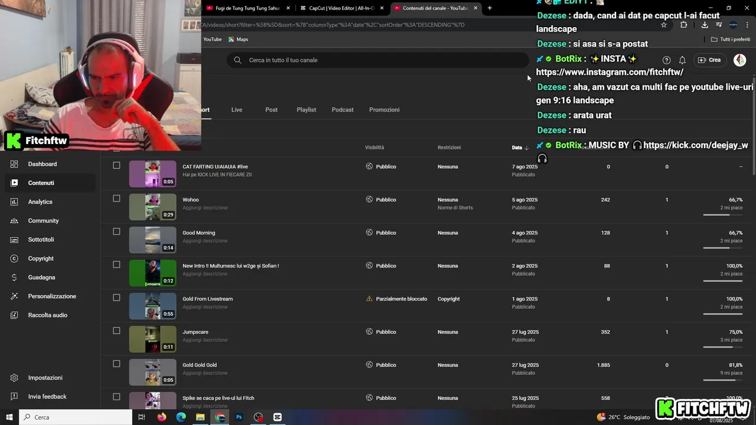The image size is (756, 425).
Task: Open Photoshop from the taskbar
Action: pos(239,417)
